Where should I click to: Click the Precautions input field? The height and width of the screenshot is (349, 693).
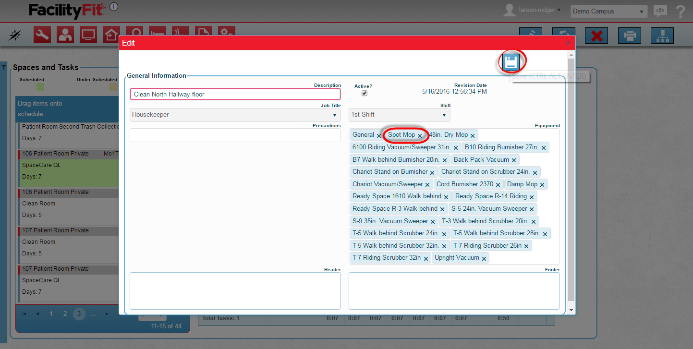click(x=235, y=135)
